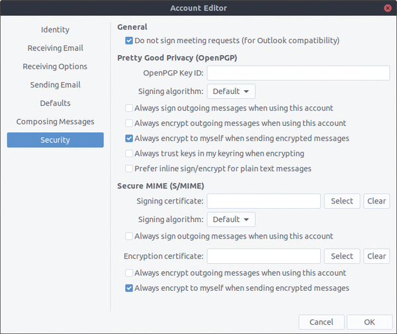Open the Defaults section
This screenshot has width=397, height=334.
pos(55,103)
